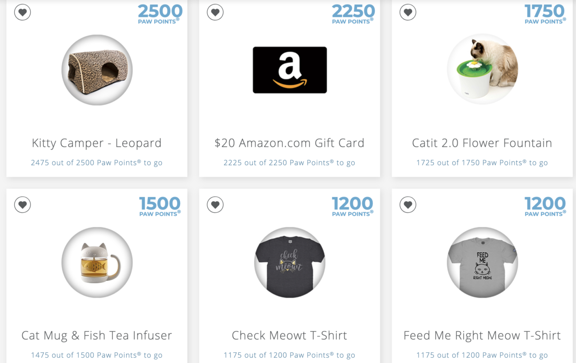Viewport: 576px width, 363px height.
Task: Click the 1500 Paw Points label on the mug card
Action: point(160,205)
